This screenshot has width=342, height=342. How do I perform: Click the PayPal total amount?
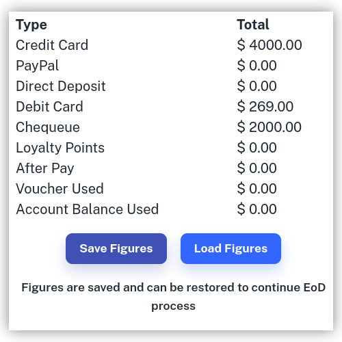point(256,66)
